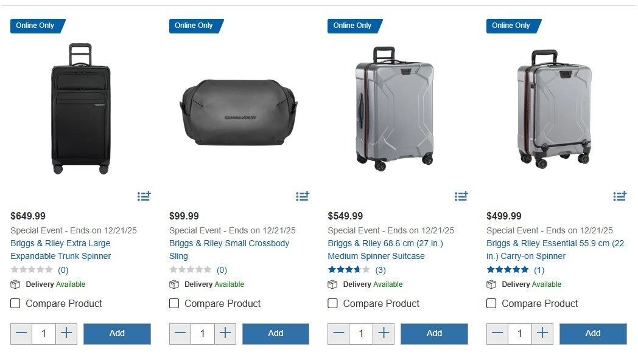This screenshot has height=355, width=638.
Task: Increase quantity for Extra Large Trunk Spinner
Action: (67, 333)
